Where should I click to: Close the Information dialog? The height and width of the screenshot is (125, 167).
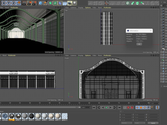pos(151,31)
